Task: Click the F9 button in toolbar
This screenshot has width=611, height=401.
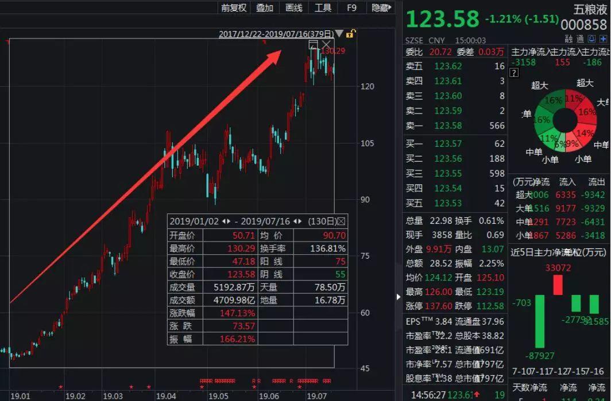Action: 352,8
